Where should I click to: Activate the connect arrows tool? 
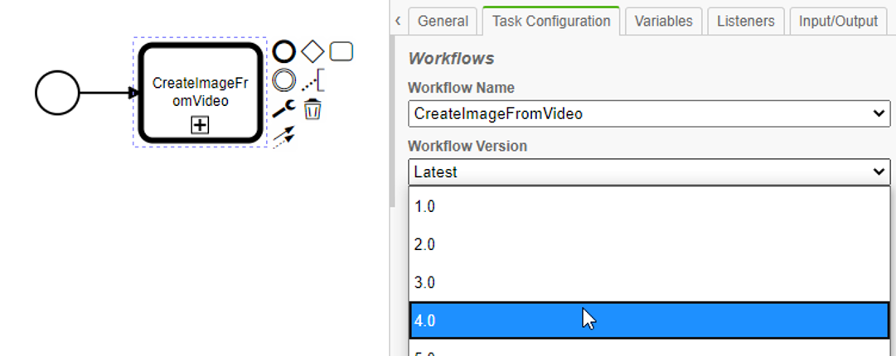(284, 135)
